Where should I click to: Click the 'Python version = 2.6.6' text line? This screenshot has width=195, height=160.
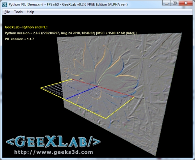coord(71,33)
